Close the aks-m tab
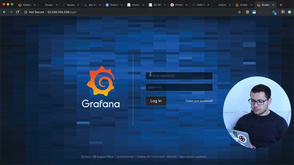 [x=100, y=5]
